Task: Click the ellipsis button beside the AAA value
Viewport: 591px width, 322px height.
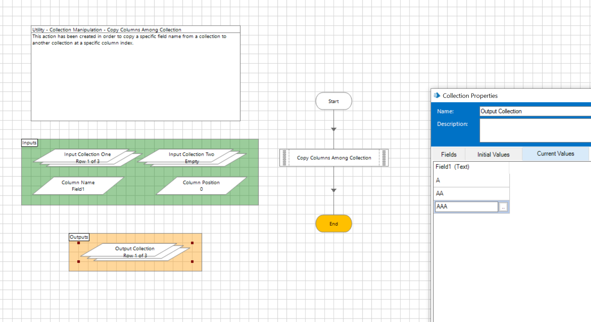Action: point(503,206)
